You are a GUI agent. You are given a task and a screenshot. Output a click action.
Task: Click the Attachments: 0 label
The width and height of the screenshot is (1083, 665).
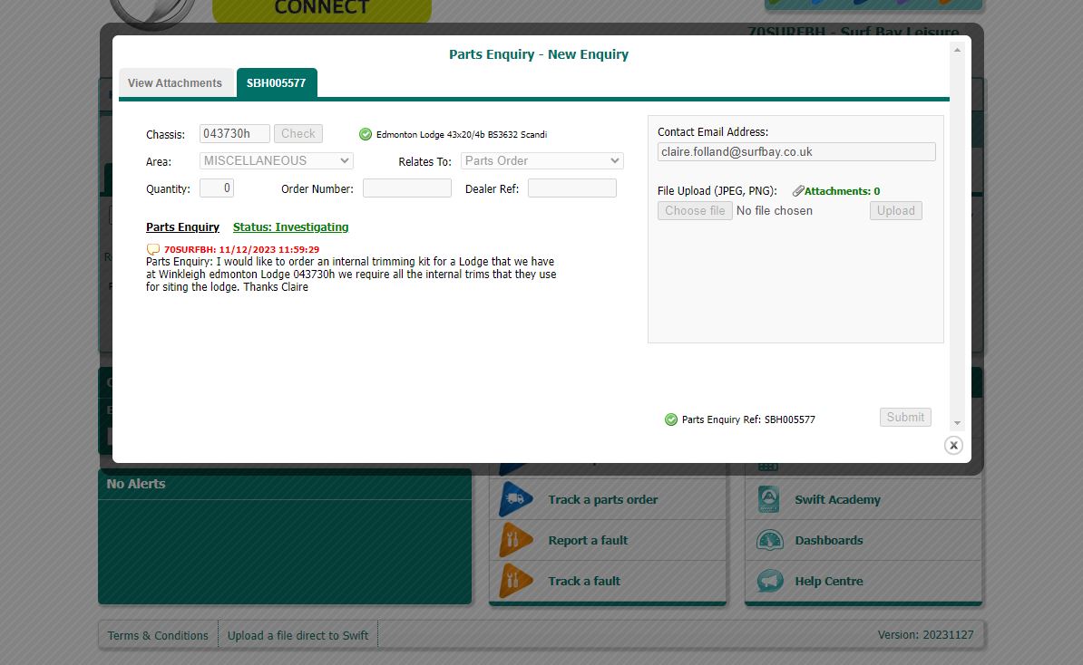(x=842, y=191)
